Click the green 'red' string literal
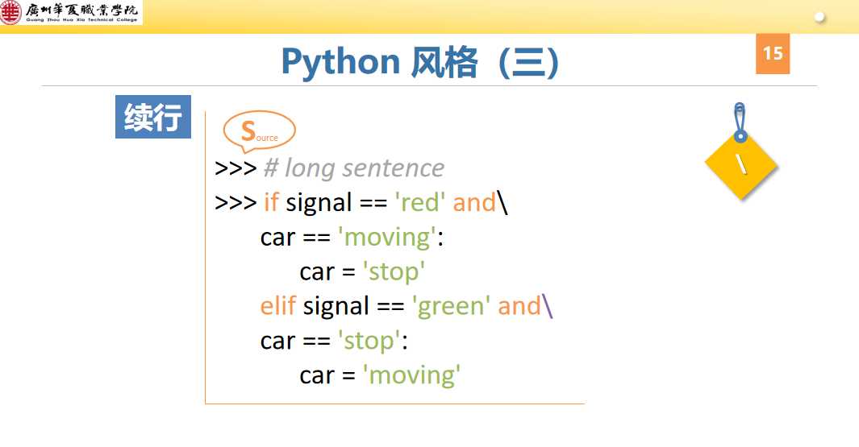Screen dimensions: 859x447 click(419, 202)
